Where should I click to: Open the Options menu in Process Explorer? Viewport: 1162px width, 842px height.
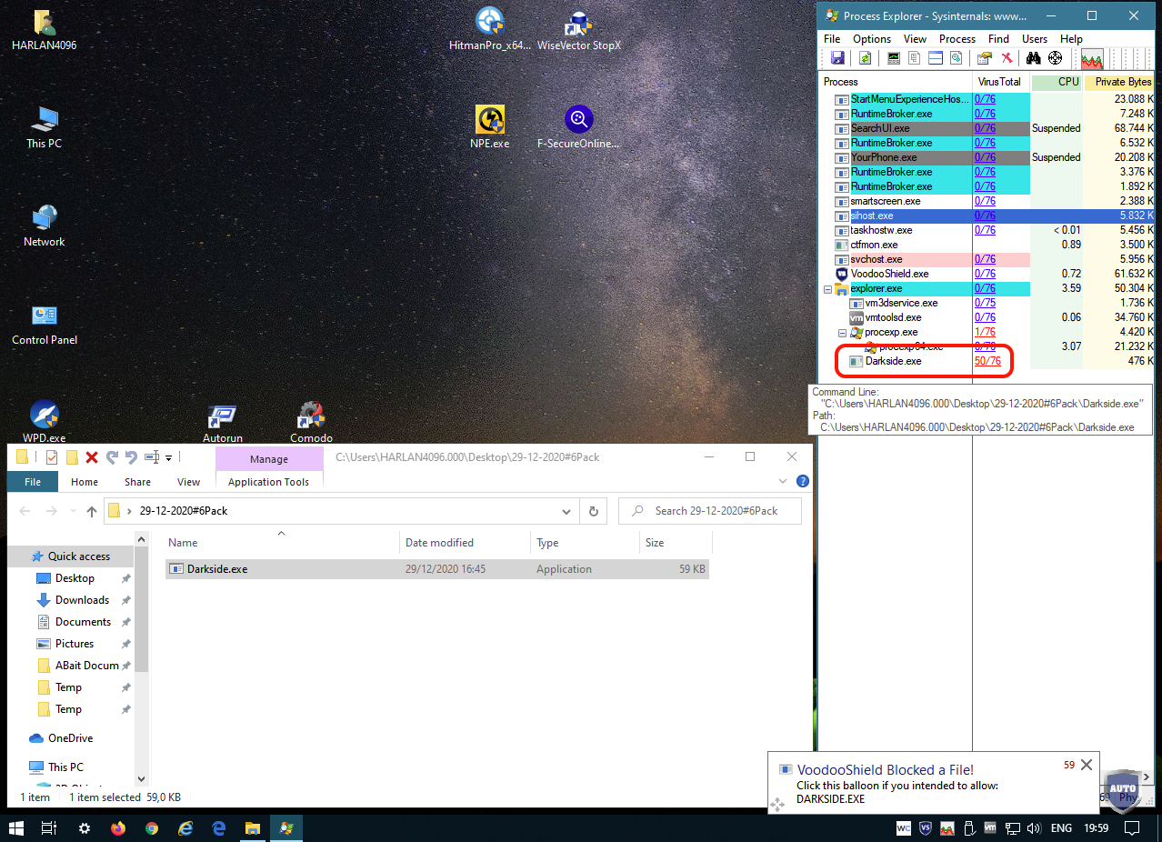pyautogui.click(x=872, y=39)
